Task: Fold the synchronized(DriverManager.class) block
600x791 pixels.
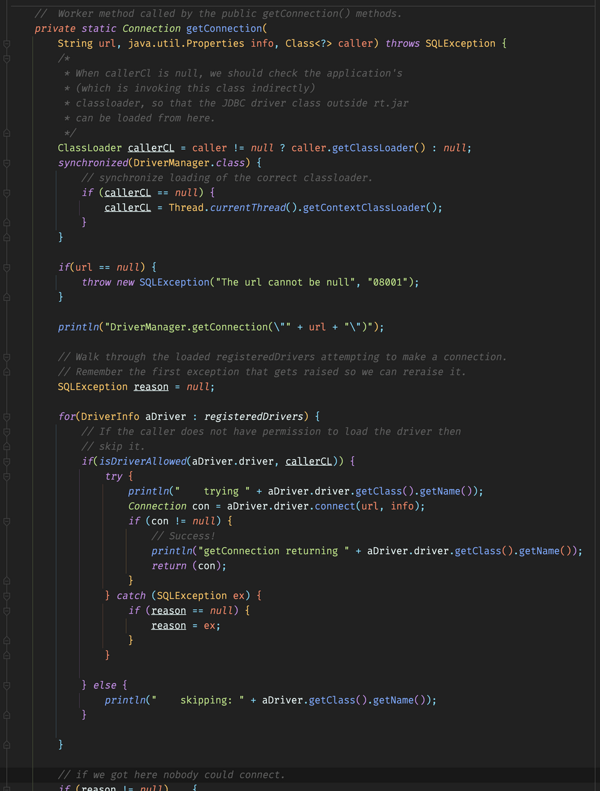Action: point(6,163)
